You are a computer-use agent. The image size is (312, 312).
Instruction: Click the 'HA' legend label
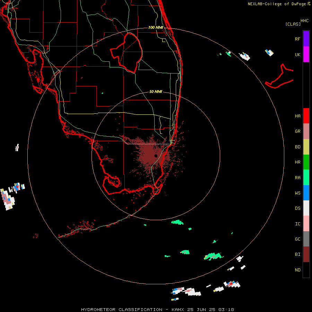tap(297, 116)
